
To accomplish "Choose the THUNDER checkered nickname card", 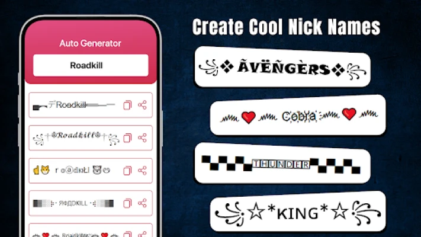I will tap(282, 164).
